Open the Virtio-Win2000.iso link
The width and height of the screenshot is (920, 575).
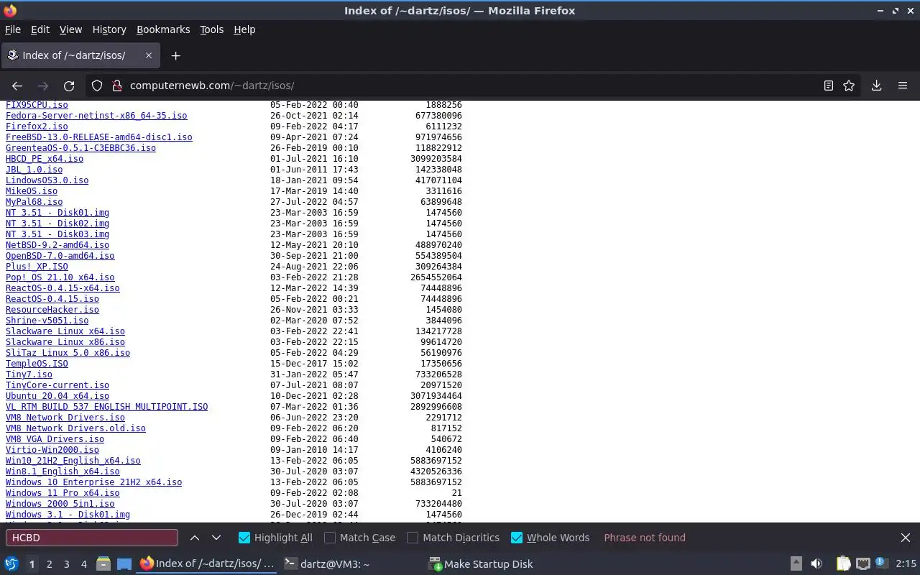[52, 450]
